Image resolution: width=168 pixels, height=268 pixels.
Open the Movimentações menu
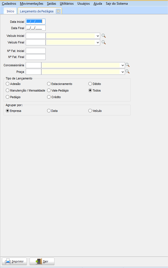pyautogui.click(x=31, y=4)
